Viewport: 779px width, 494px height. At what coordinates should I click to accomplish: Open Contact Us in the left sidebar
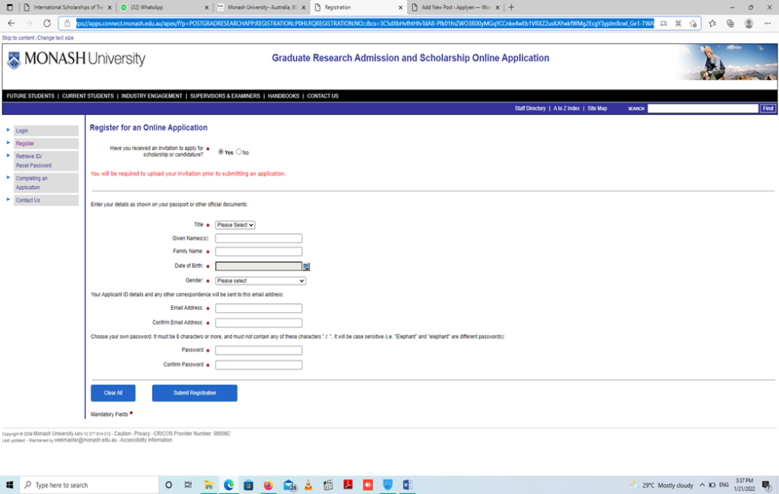28,201
